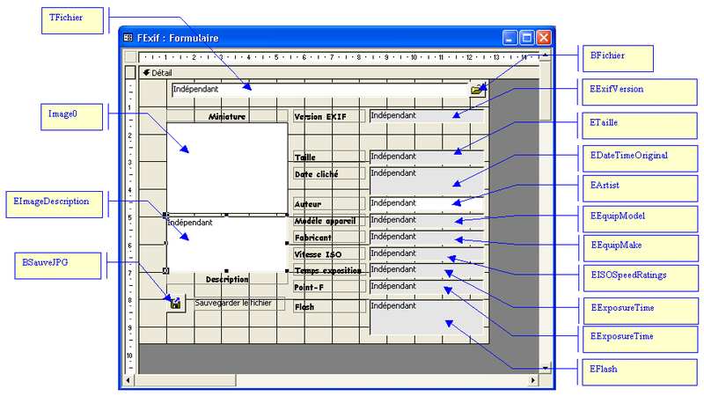Image resolution: width=704 pixels, height=396 pixels.
Task: Click the empty Miniature image frame
Action: (227, 167)
